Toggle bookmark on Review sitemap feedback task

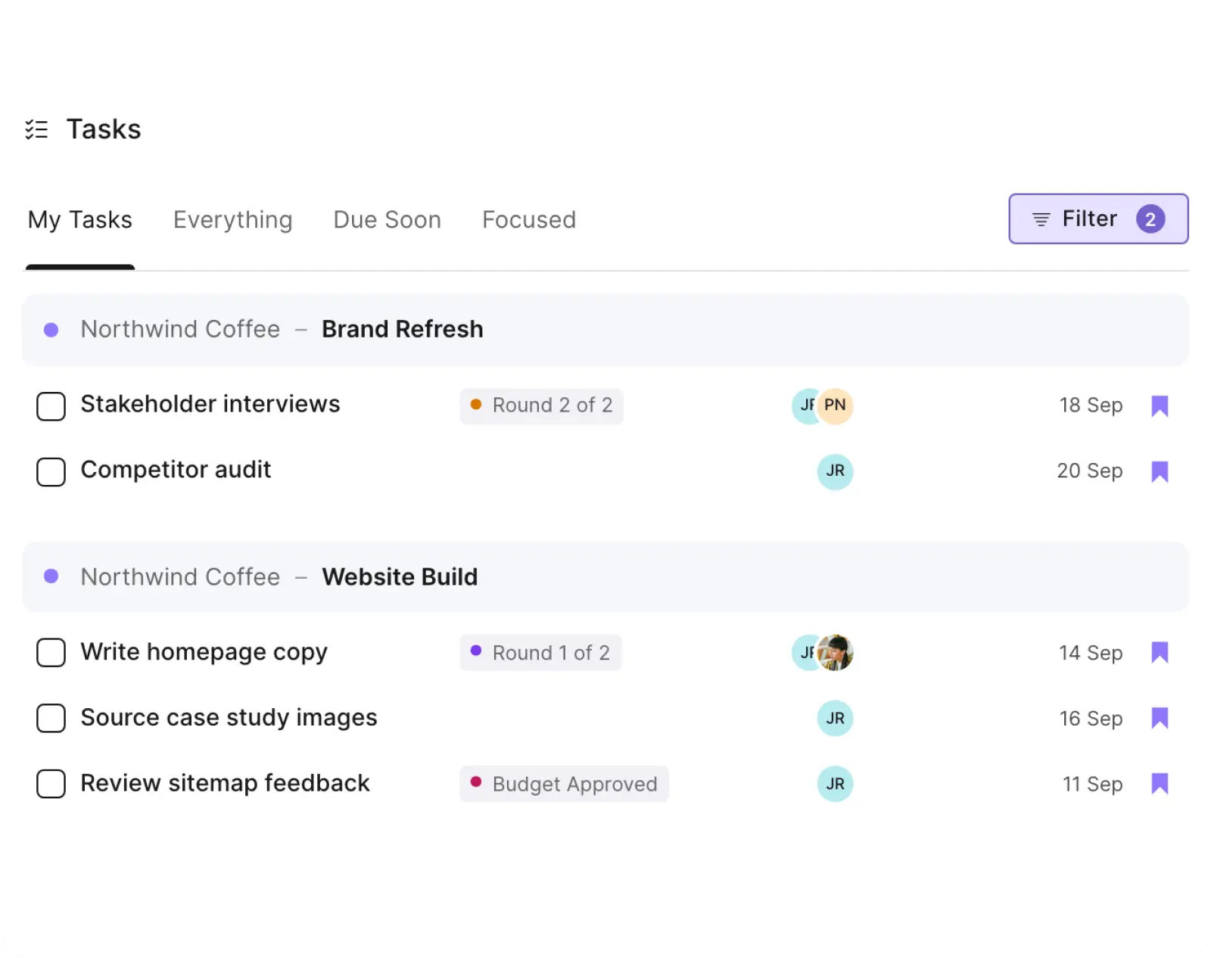(x=1159, y=784)
